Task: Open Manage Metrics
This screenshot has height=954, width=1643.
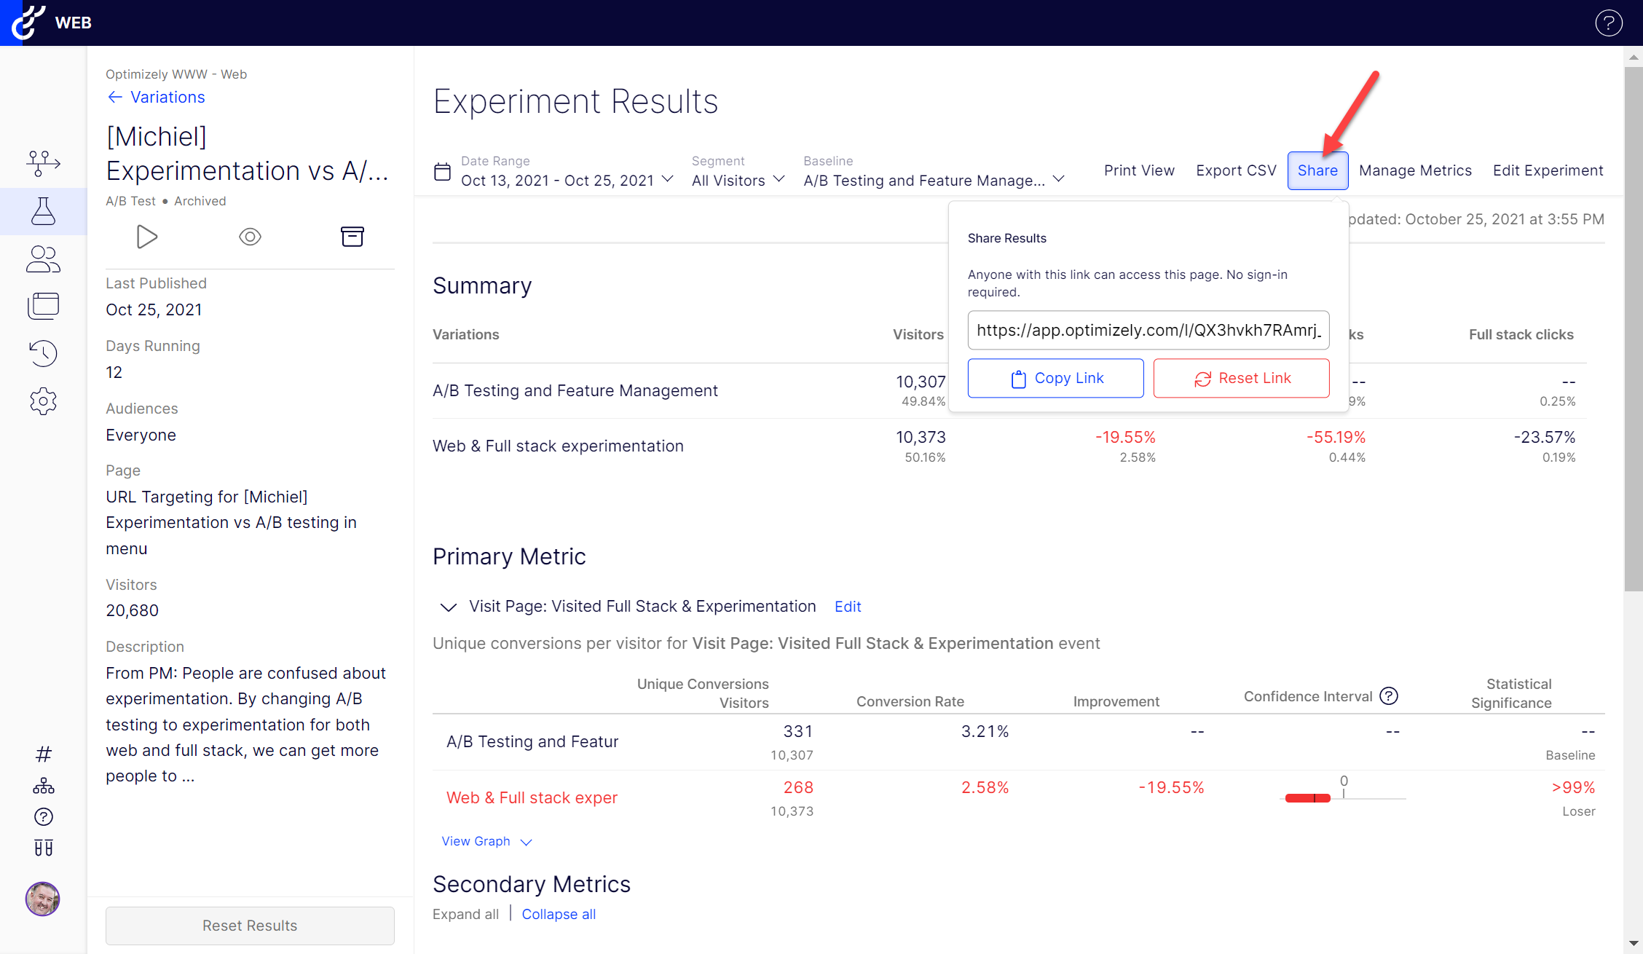Action: click(1415, 170)
